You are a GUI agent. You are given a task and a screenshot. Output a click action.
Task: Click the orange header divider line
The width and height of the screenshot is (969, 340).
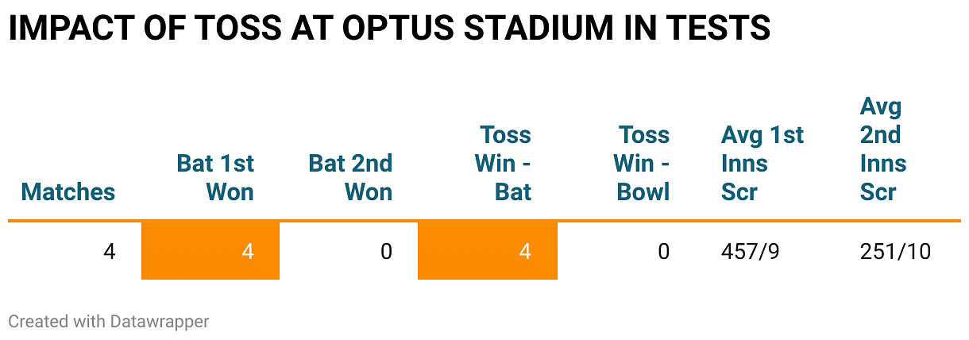[x=484, y=220]
